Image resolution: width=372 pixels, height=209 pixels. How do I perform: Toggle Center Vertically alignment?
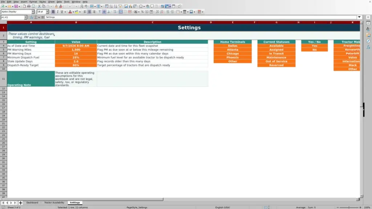coord(104,12)
